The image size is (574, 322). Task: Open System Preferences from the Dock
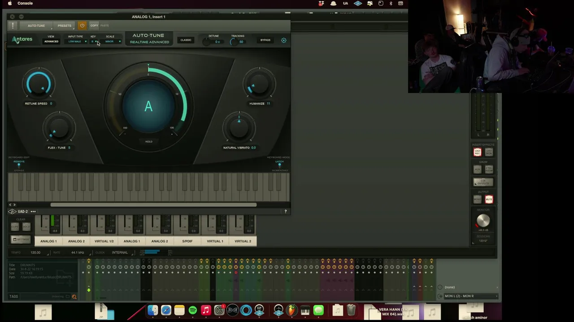coord(219,310)
